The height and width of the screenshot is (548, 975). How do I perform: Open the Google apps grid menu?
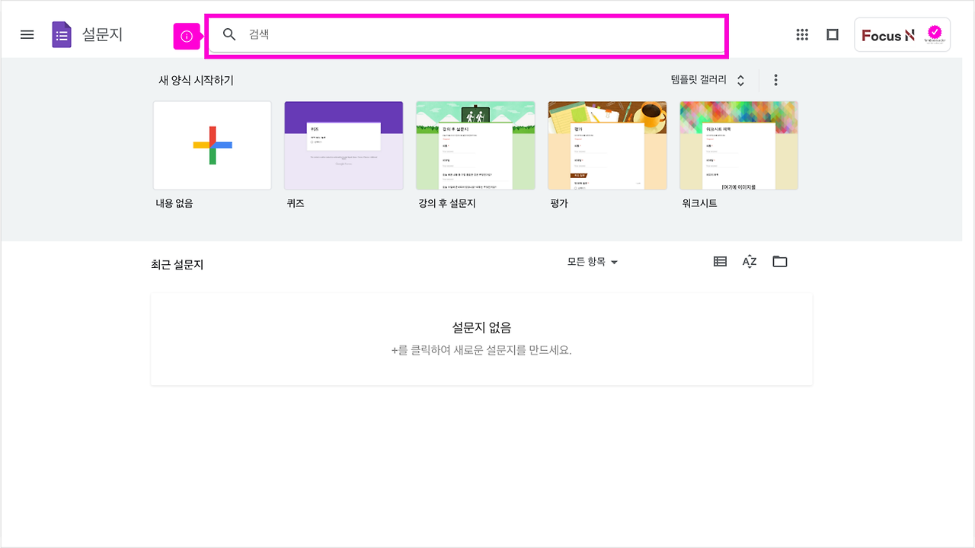coord(801,34)
